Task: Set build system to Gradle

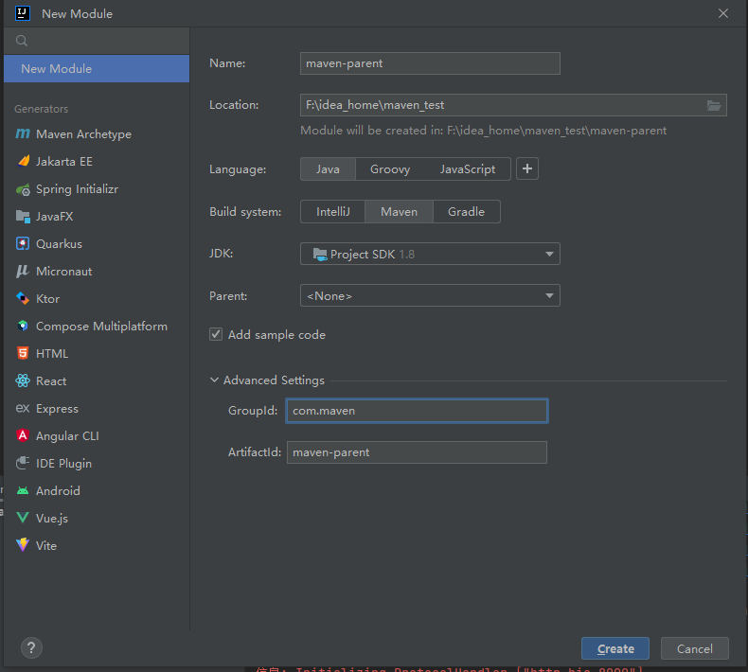Action: 466,212
